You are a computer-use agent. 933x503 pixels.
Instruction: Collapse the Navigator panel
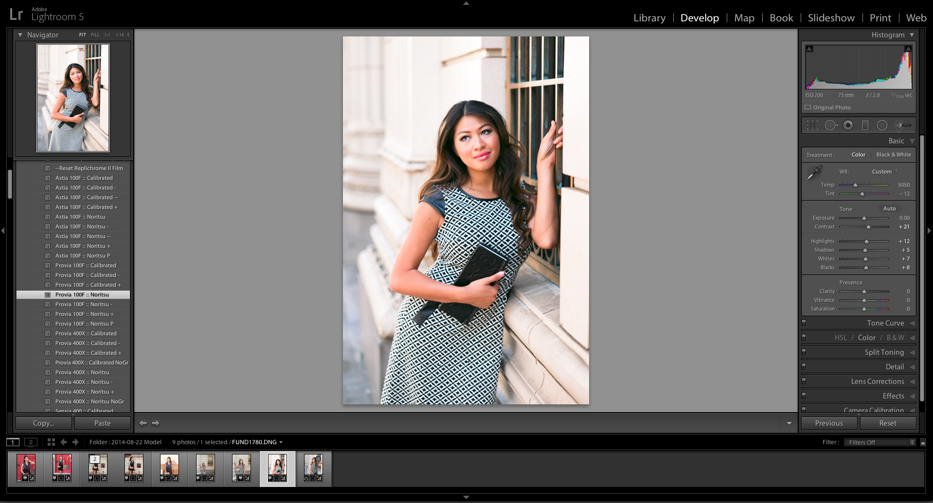20,35
